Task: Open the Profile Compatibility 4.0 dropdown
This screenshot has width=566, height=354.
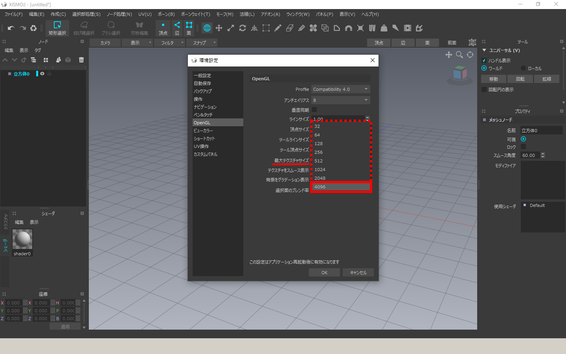Action: 341,89
